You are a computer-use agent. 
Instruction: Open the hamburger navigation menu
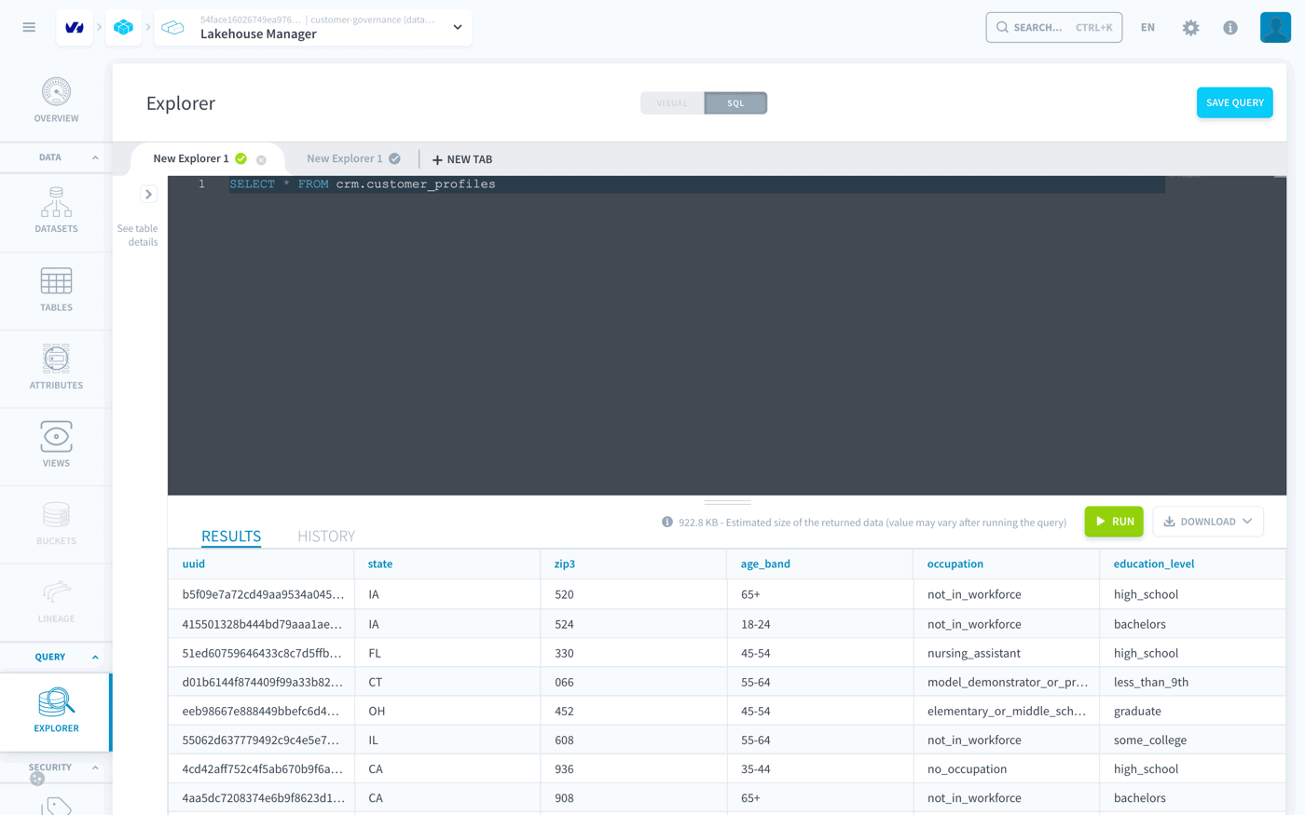coord(29,28)
